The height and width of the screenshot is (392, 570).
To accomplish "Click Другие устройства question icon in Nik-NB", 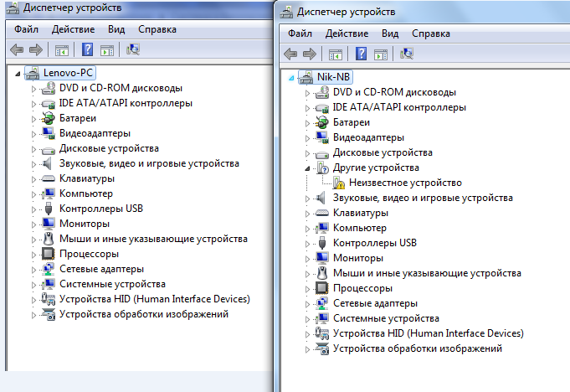I will [322, 168].
